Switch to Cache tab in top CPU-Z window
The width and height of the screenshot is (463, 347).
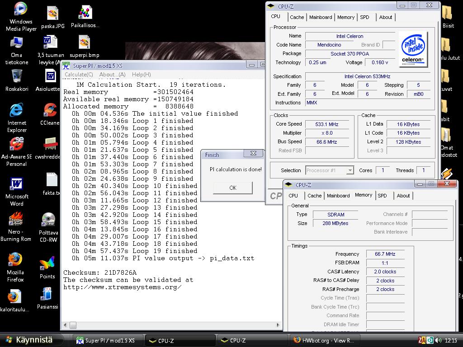click(x=297, y=17)
